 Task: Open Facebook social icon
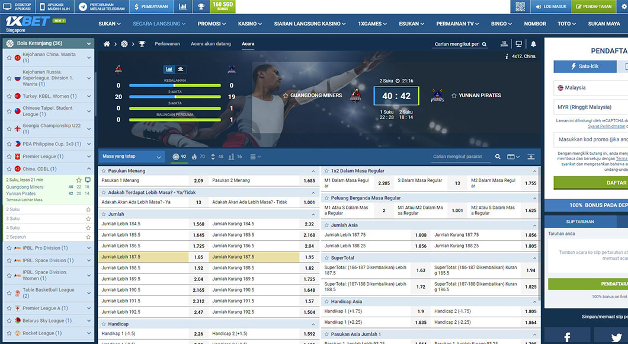(567, 337)
